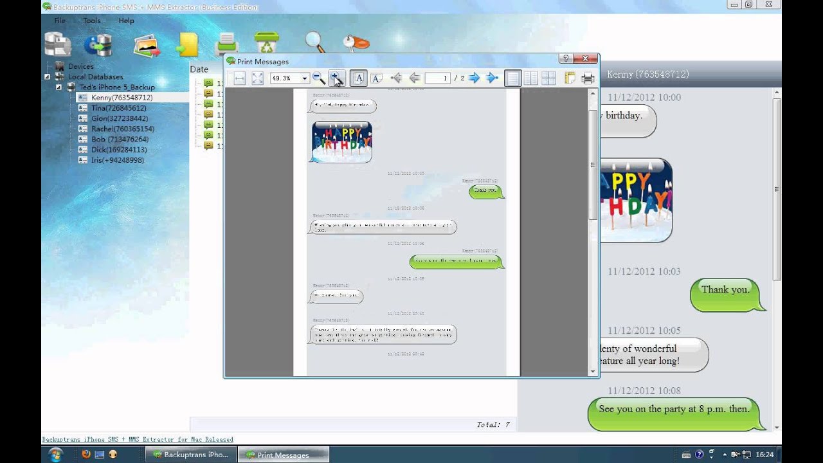This screenshot has height=463, width=823.
Task: Select contact Dick(169284113)
Action: 118,150
